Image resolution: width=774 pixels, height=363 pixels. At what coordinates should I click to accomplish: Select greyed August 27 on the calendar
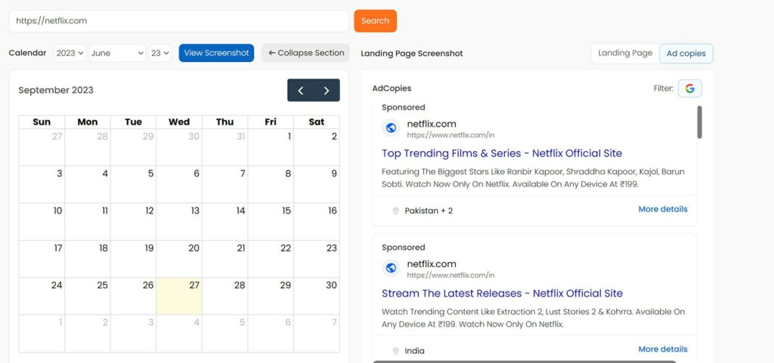pos(42,147)
